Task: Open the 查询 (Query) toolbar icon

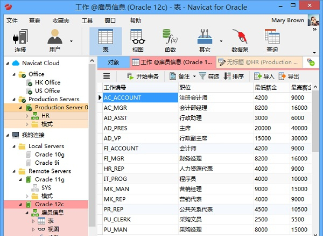Action: [x=272, y=41]
